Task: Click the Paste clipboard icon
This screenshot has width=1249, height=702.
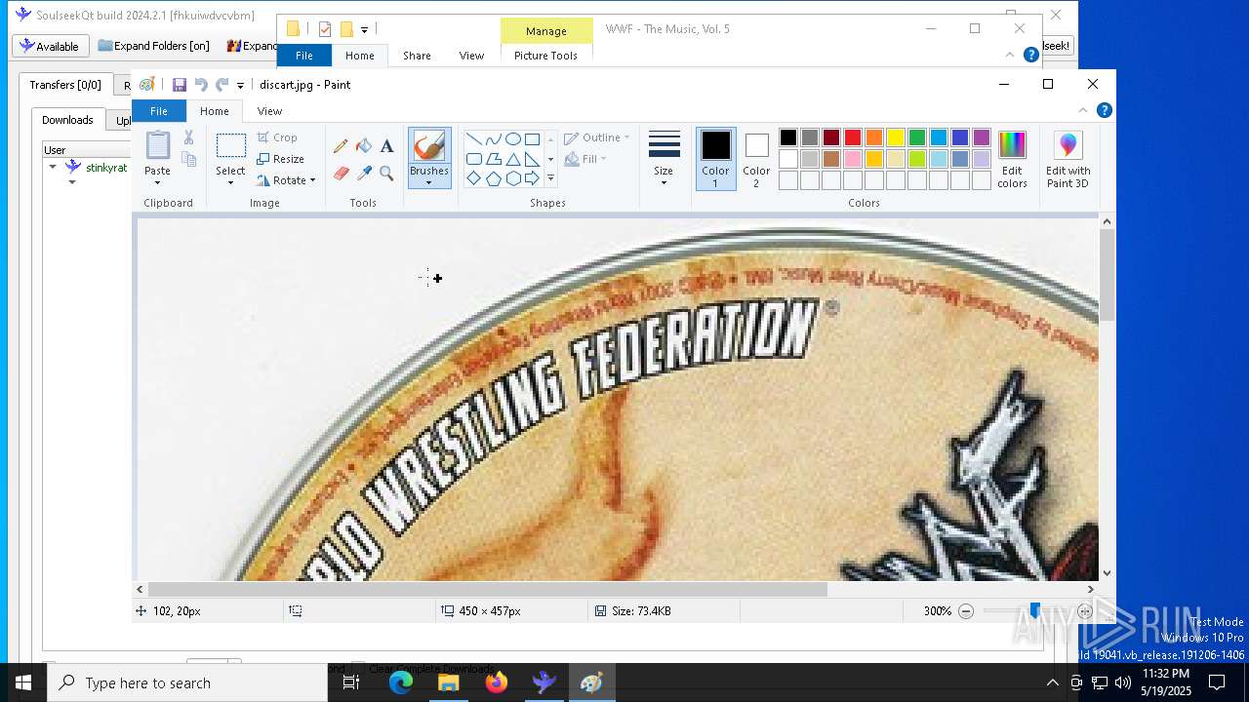Action: pyautogui.click(x=157, y=146)
